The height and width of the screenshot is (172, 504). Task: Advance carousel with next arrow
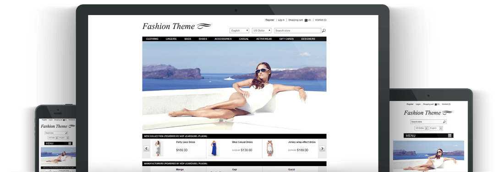[322, 149]
